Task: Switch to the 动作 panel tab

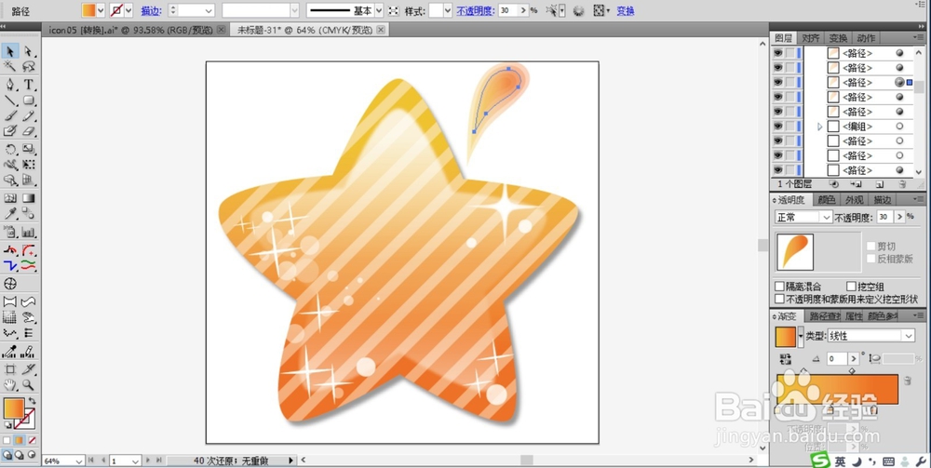Action: (x=866, y=38)
